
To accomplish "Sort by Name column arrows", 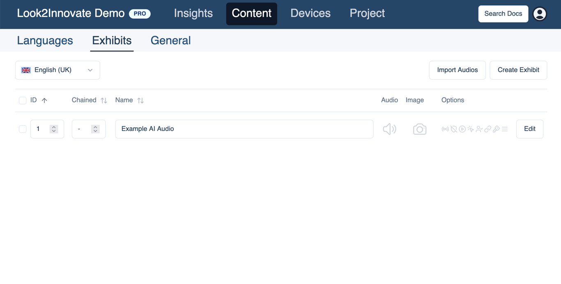I will click(x=140, y=100).
